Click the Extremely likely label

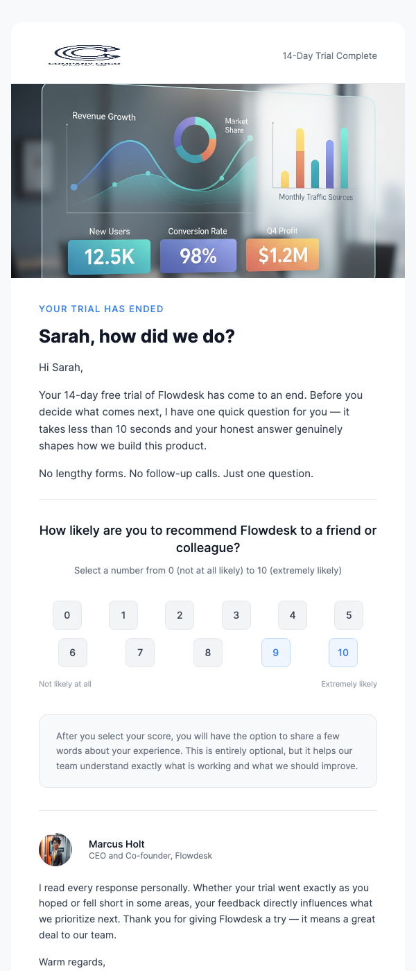(350, 684)
